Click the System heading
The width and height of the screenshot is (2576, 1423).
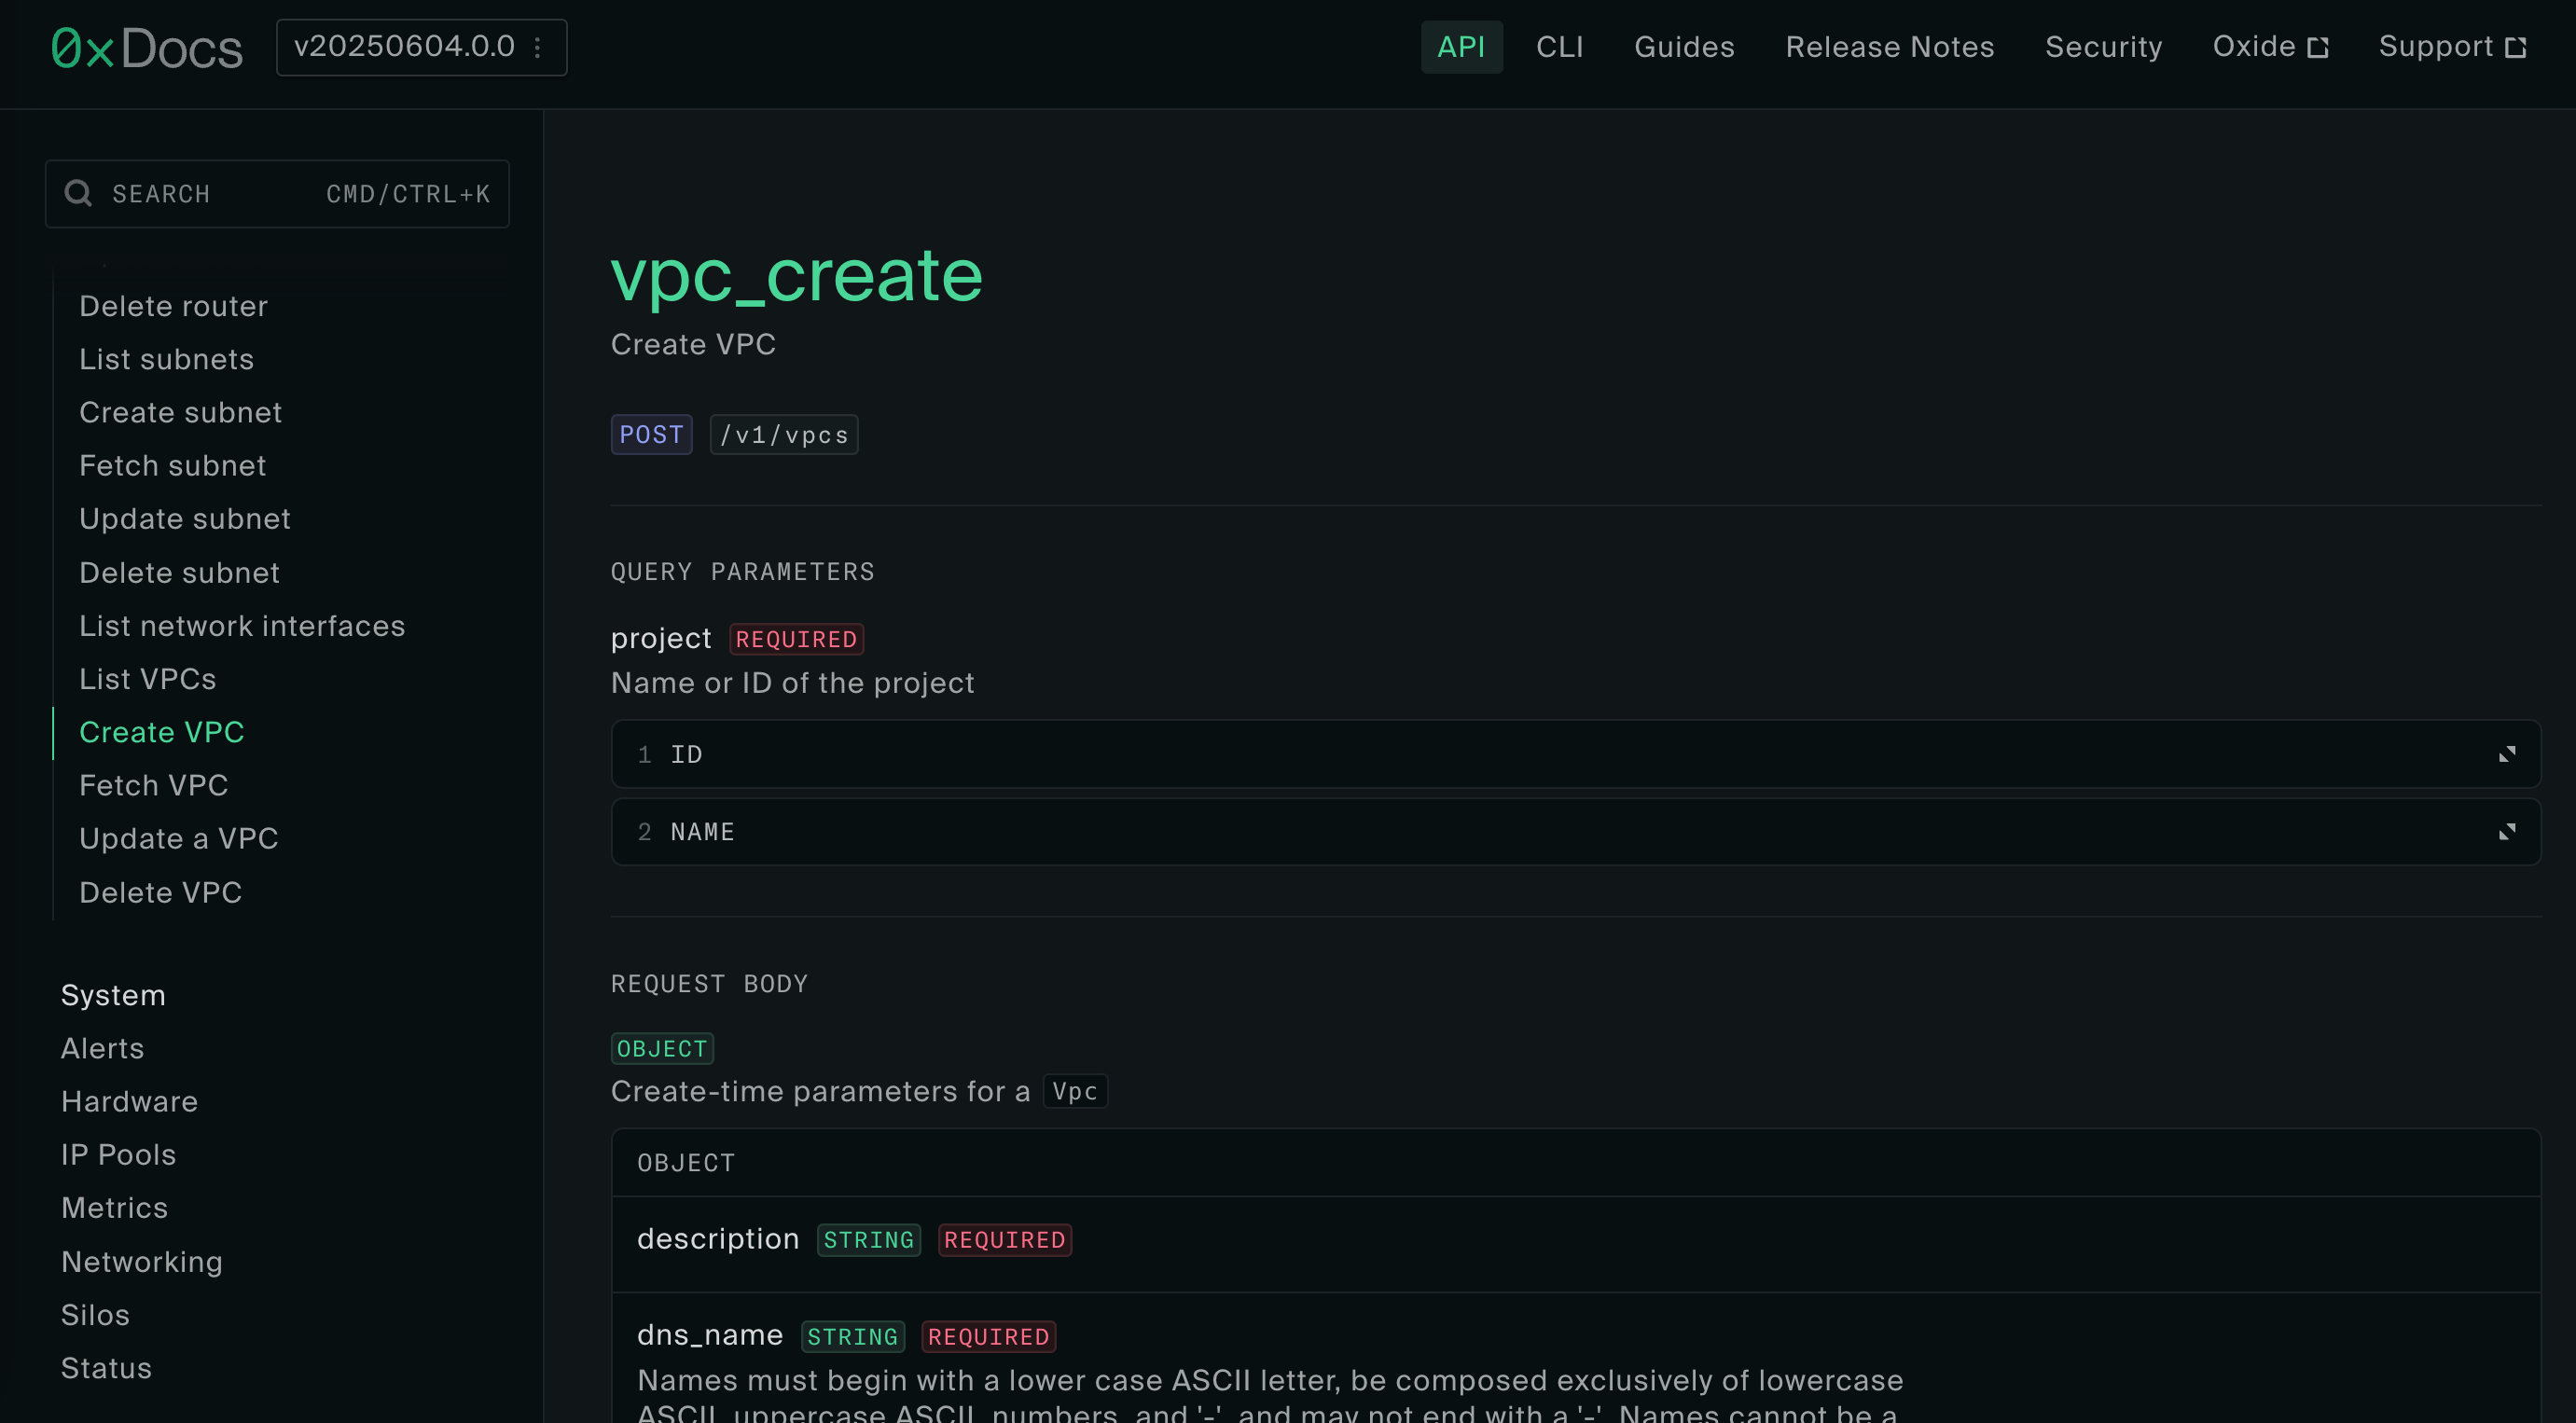tap(114, 995)
